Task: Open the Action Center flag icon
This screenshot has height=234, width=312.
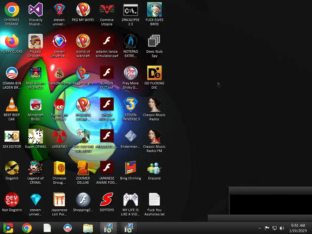Action: coord(267,228)
